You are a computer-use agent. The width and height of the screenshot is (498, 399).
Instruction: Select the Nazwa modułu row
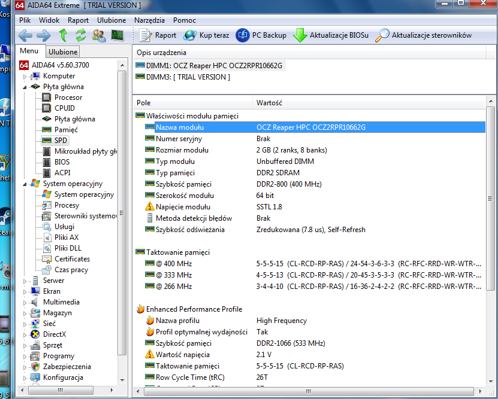pyautogui.click(x=315, y=127)
